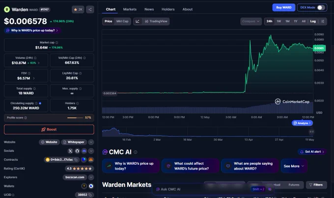The width and height of the screenshot is (334, 198).
Task: Open the Whitepaper link
Action: tap(74, 142)
